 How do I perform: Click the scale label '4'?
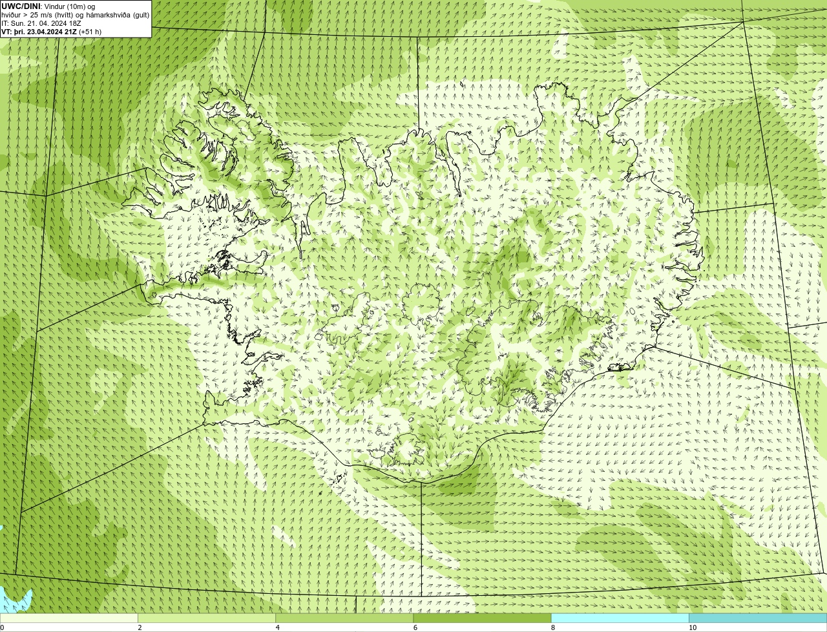click(x=277, y=627)
